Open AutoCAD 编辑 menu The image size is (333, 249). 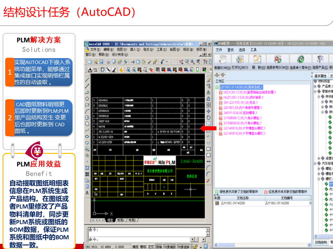pyautogui.click(x=109, y=49)
